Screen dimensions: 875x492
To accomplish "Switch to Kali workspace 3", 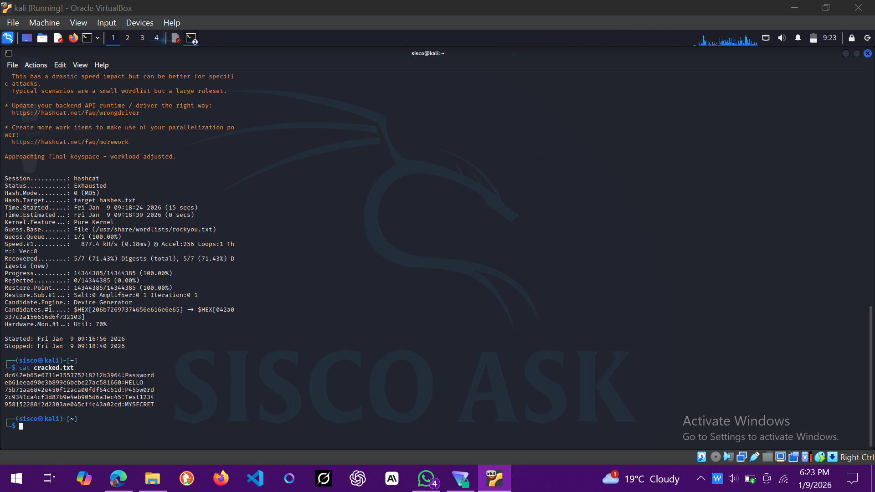I will point(142,38).
